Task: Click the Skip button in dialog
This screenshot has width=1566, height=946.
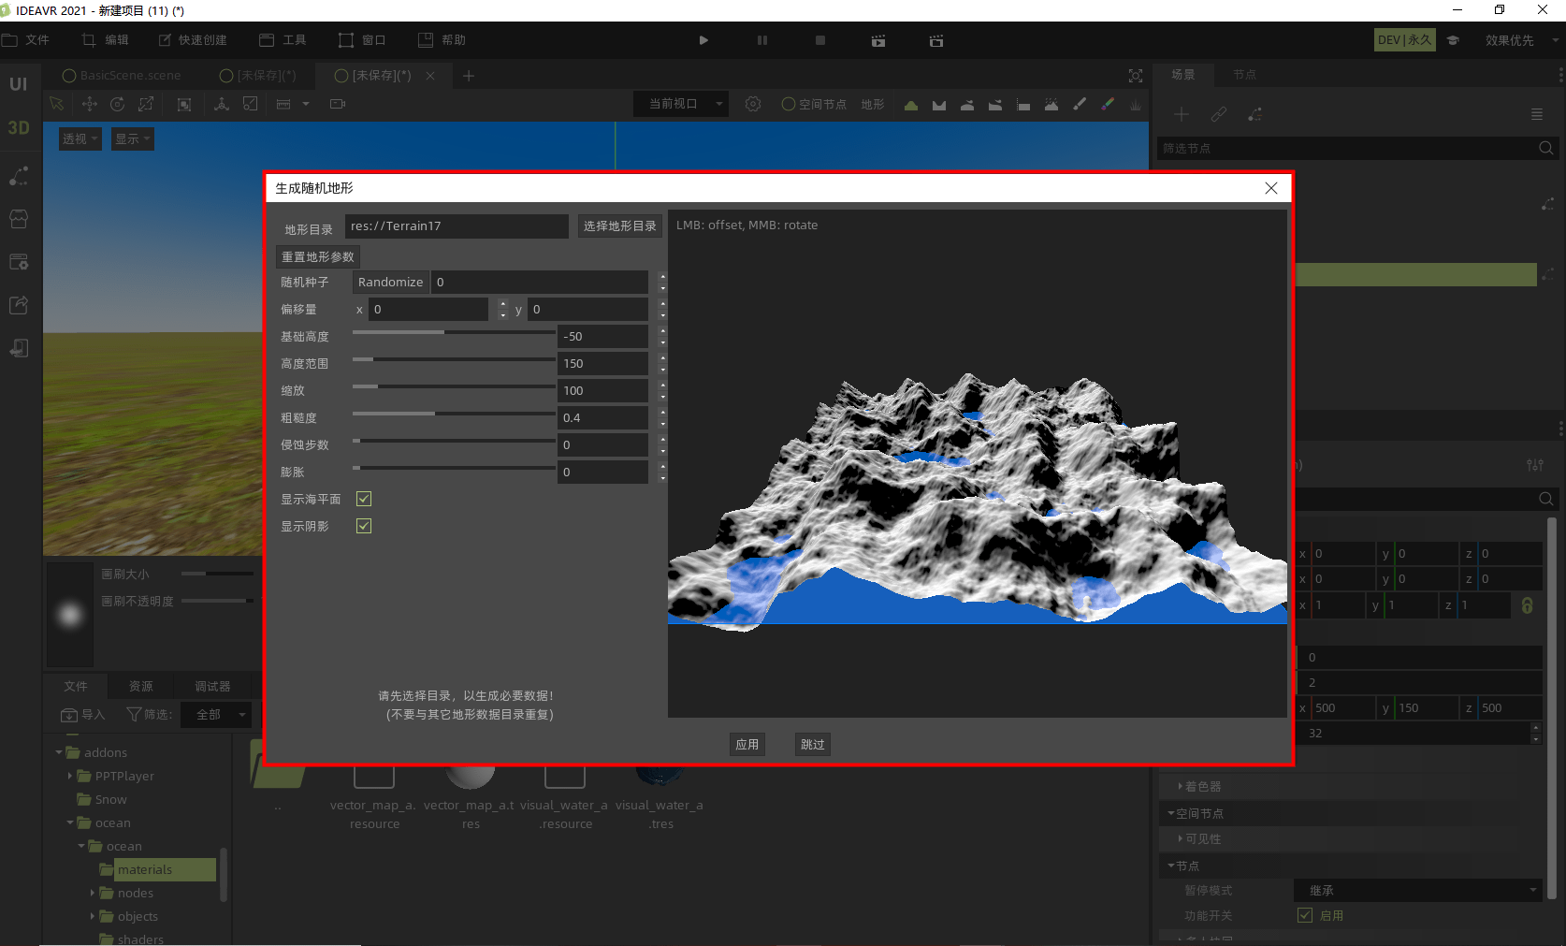Action: tap(813, 744)
